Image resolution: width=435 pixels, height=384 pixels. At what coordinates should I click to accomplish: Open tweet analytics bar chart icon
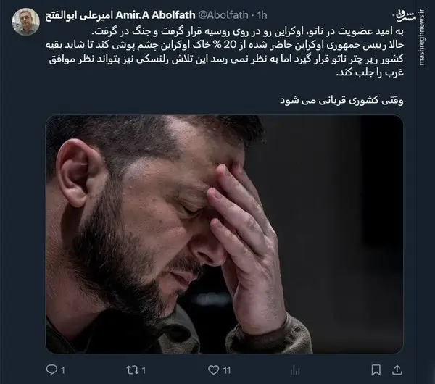point(295,370)
